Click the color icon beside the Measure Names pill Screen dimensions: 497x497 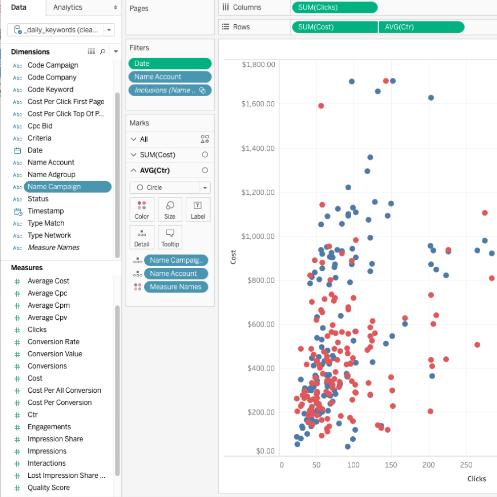pos(138,287)
